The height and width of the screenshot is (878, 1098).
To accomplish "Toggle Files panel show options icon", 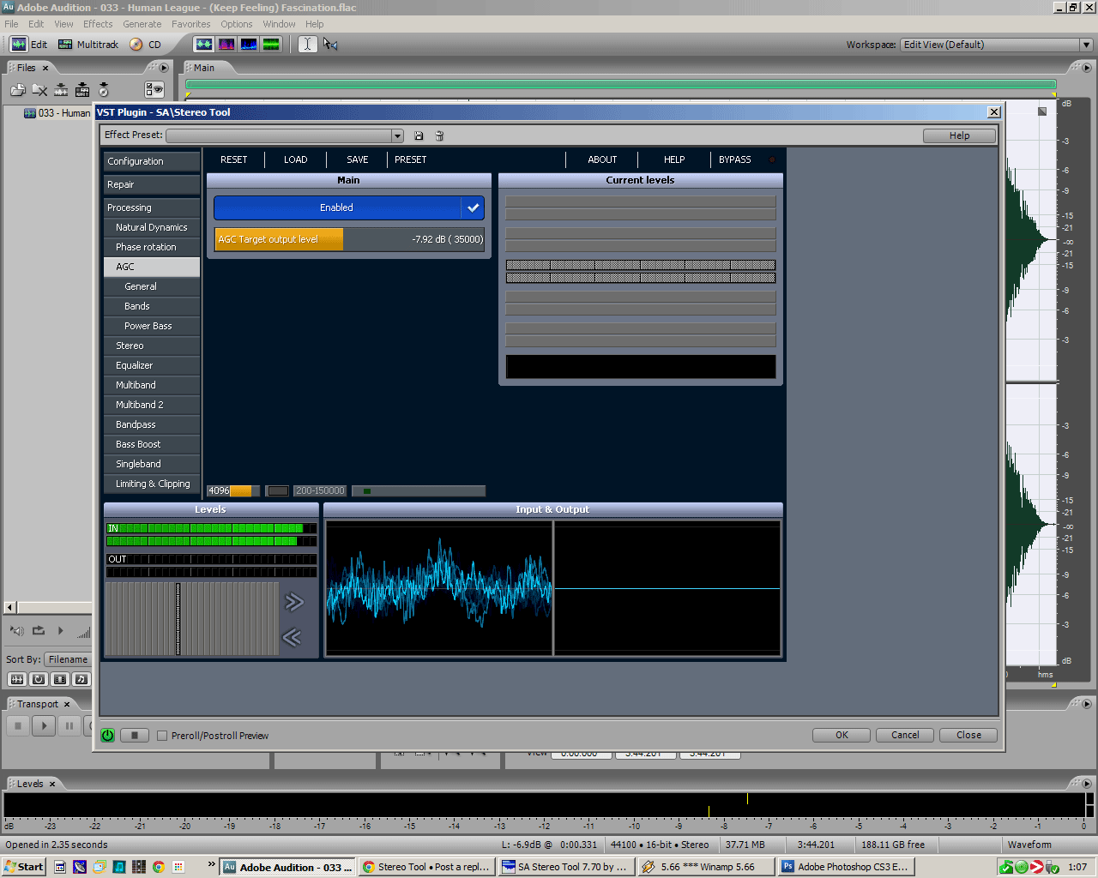I will (154, 89).
